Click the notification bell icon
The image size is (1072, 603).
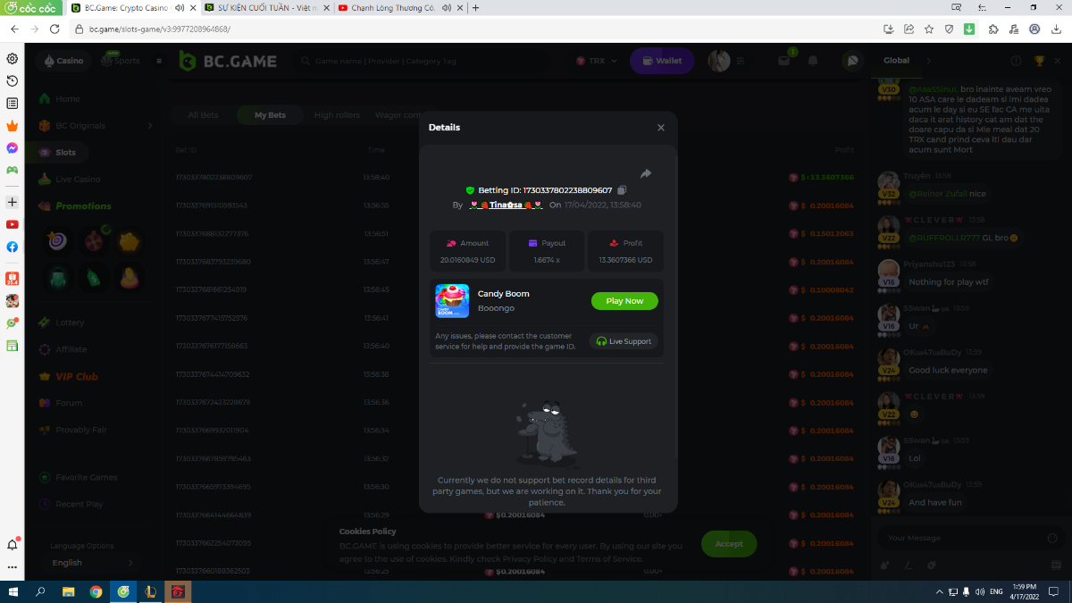click(x=813, y=61)
